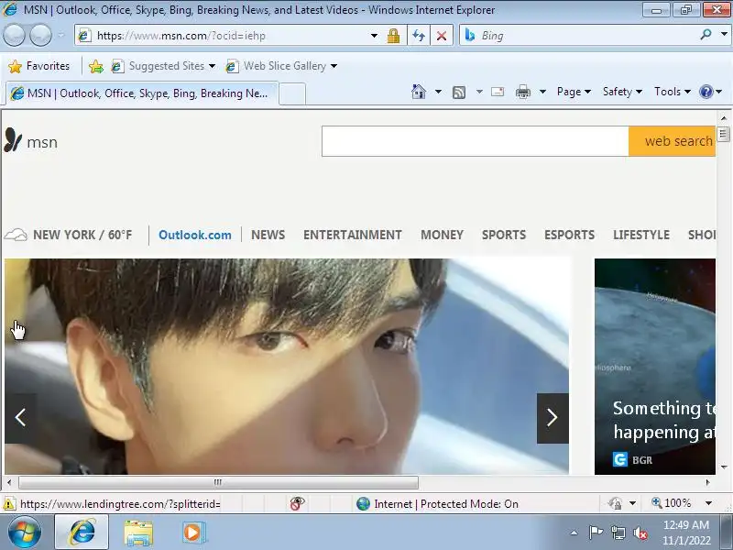733x550 pixels.
Task: Click the horizontal scrollbar right arrow
Action: tap(707, 482)
